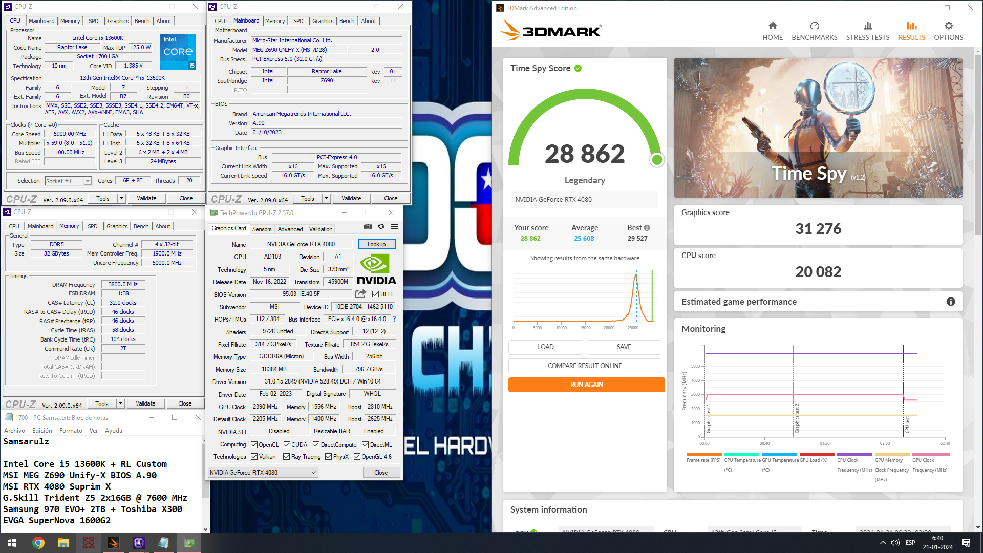Click the GPU Temperature blue legend swatch
983x553 pixels.
tap(779, 454)
